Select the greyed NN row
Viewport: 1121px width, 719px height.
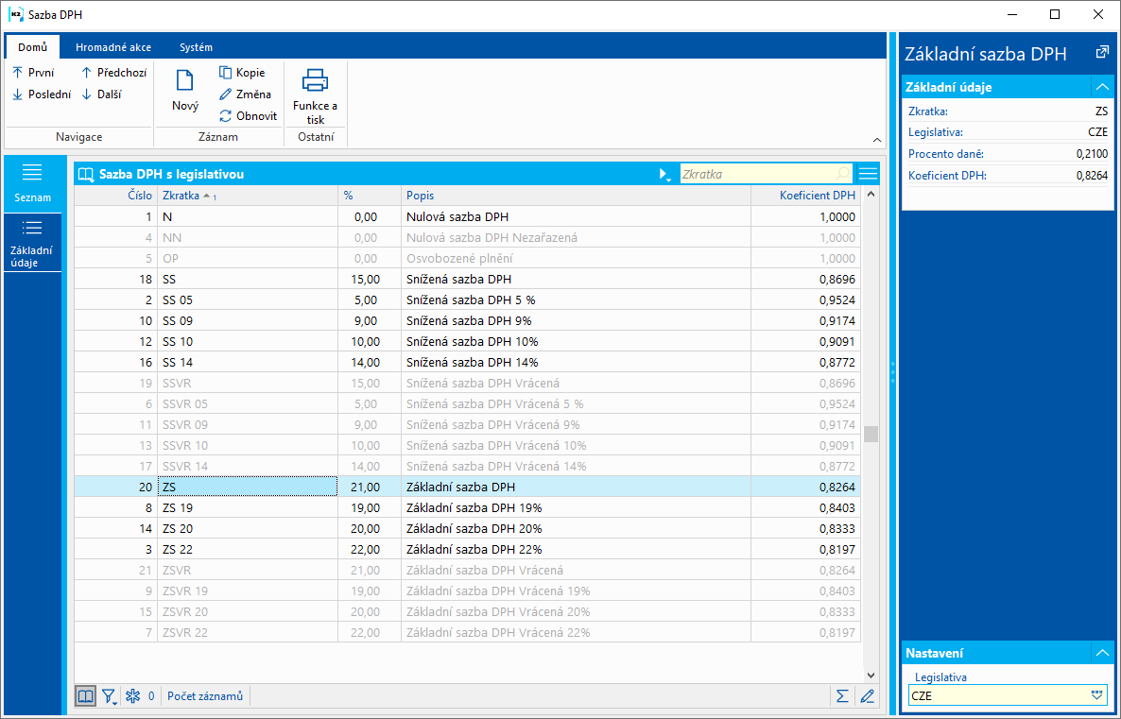[468, 237]
